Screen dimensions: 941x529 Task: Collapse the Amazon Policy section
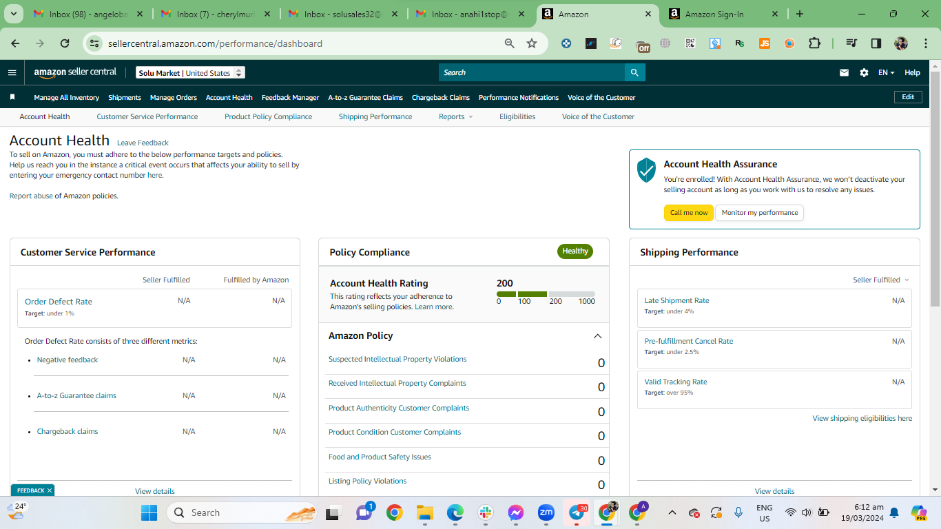click(597, 336)
